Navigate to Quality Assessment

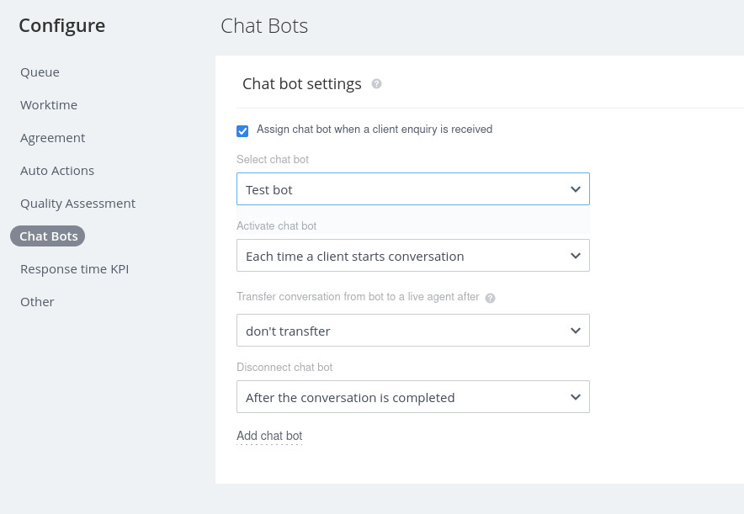[77, 204]
